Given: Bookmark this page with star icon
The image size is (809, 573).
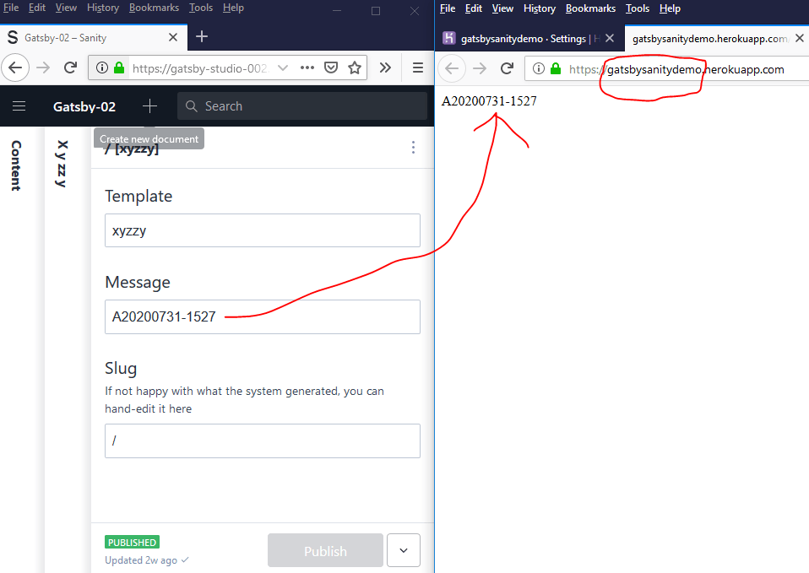Looking at the screenshot, I should (x=355, y=68).
